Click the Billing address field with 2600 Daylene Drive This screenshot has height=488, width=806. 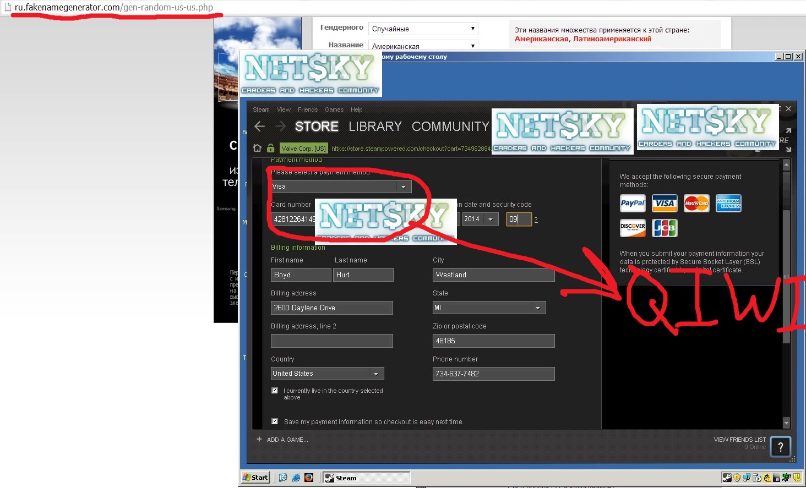[x=331, y=308]
